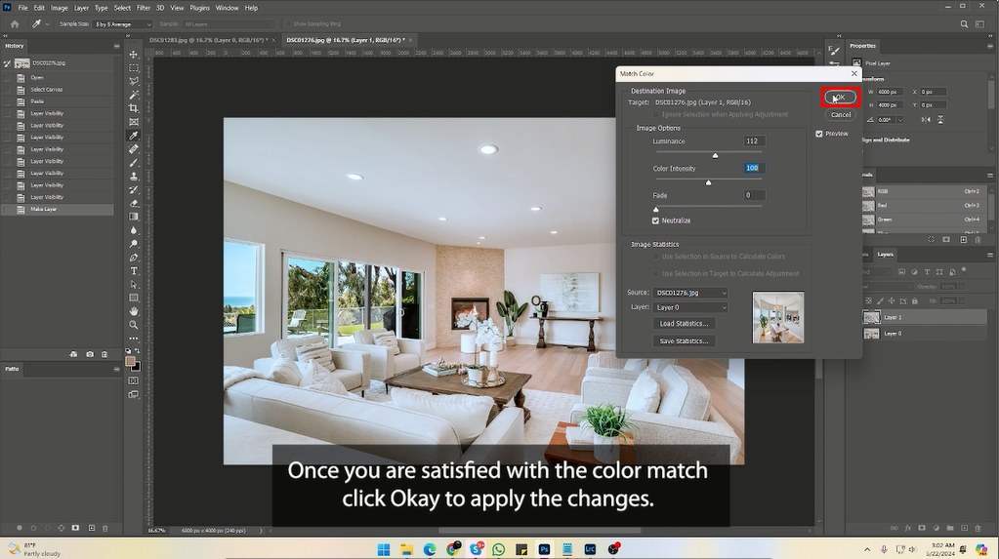Toggle the Preview checkbox
Viewport: 999px width, 559px height.
[819, 134]
